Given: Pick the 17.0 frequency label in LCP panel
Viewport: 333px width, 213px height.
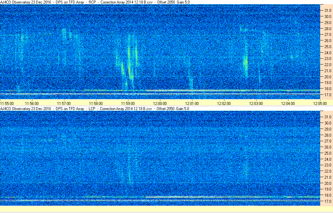Looking at the screenshot, I should pyautogui.click(x=328, y=201).
